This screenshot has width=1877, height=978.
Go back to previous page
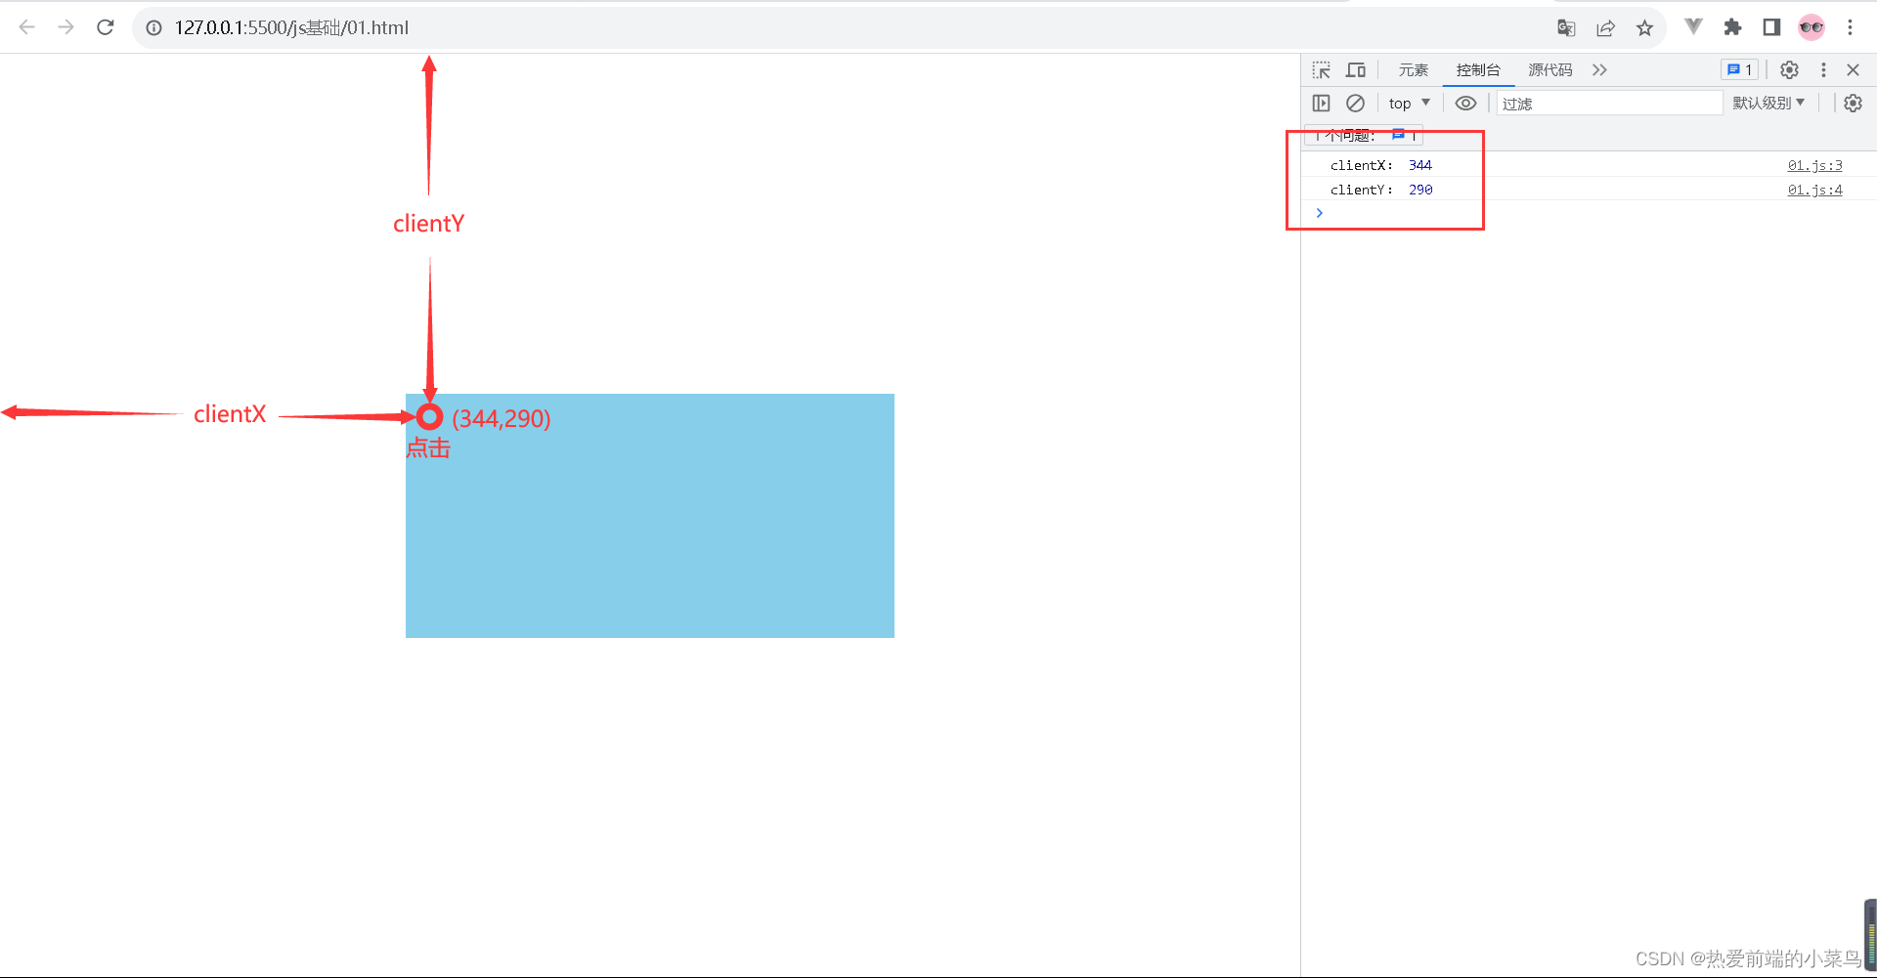click(x=26, y=27)
